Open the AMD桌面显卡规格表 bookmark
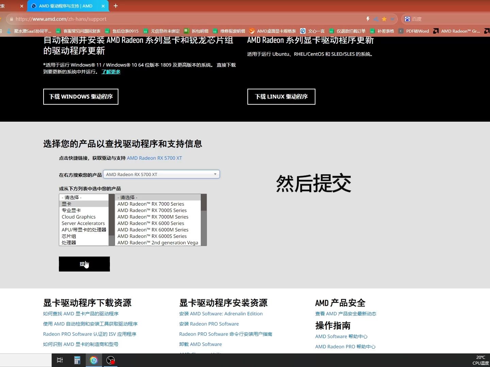Viewport: 490px width, 367px height. pos(272,31)
